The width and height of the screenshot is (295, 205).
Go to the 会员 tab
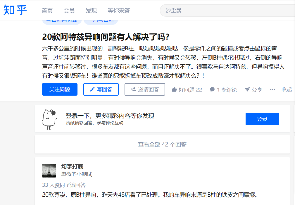pos(69,11)
